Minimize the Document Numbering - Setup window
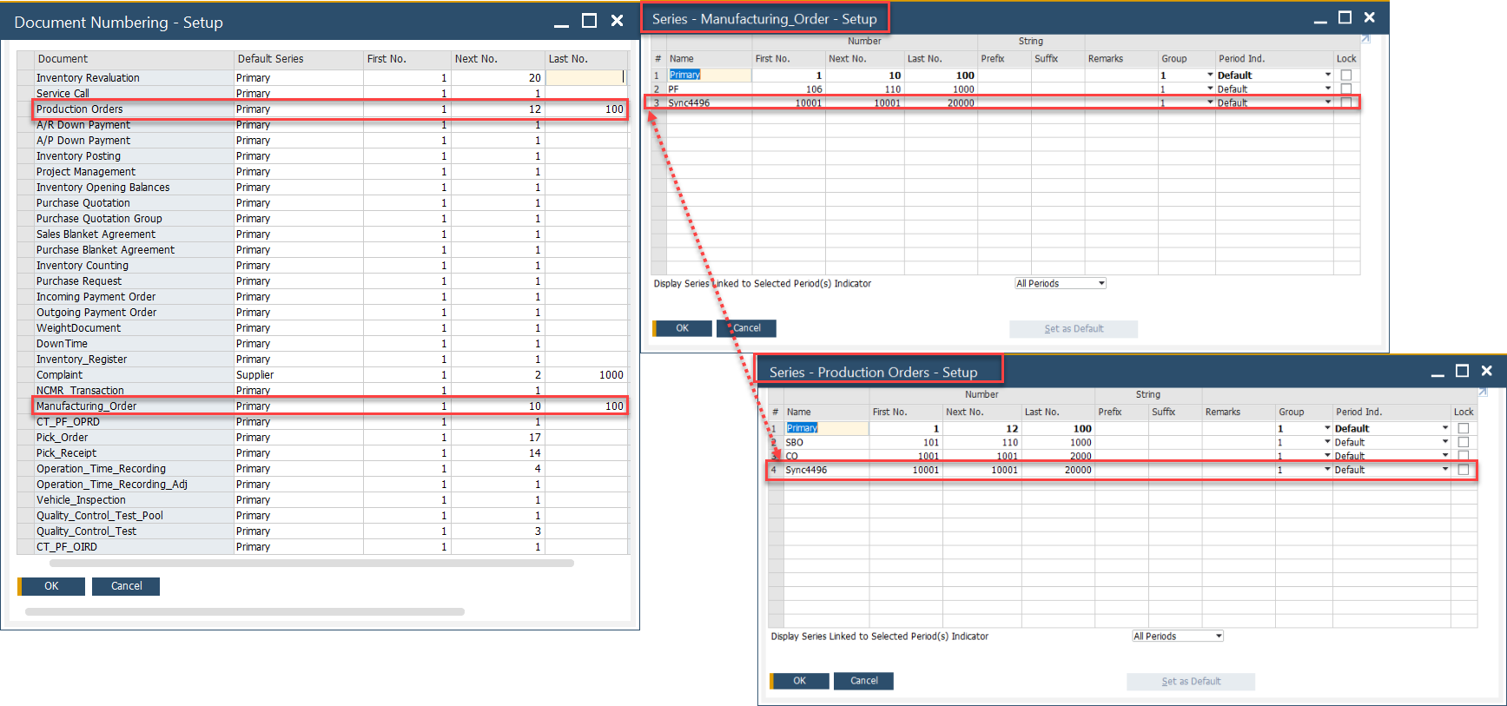The width and height of the screenshot is (1507, 706). 561,23
